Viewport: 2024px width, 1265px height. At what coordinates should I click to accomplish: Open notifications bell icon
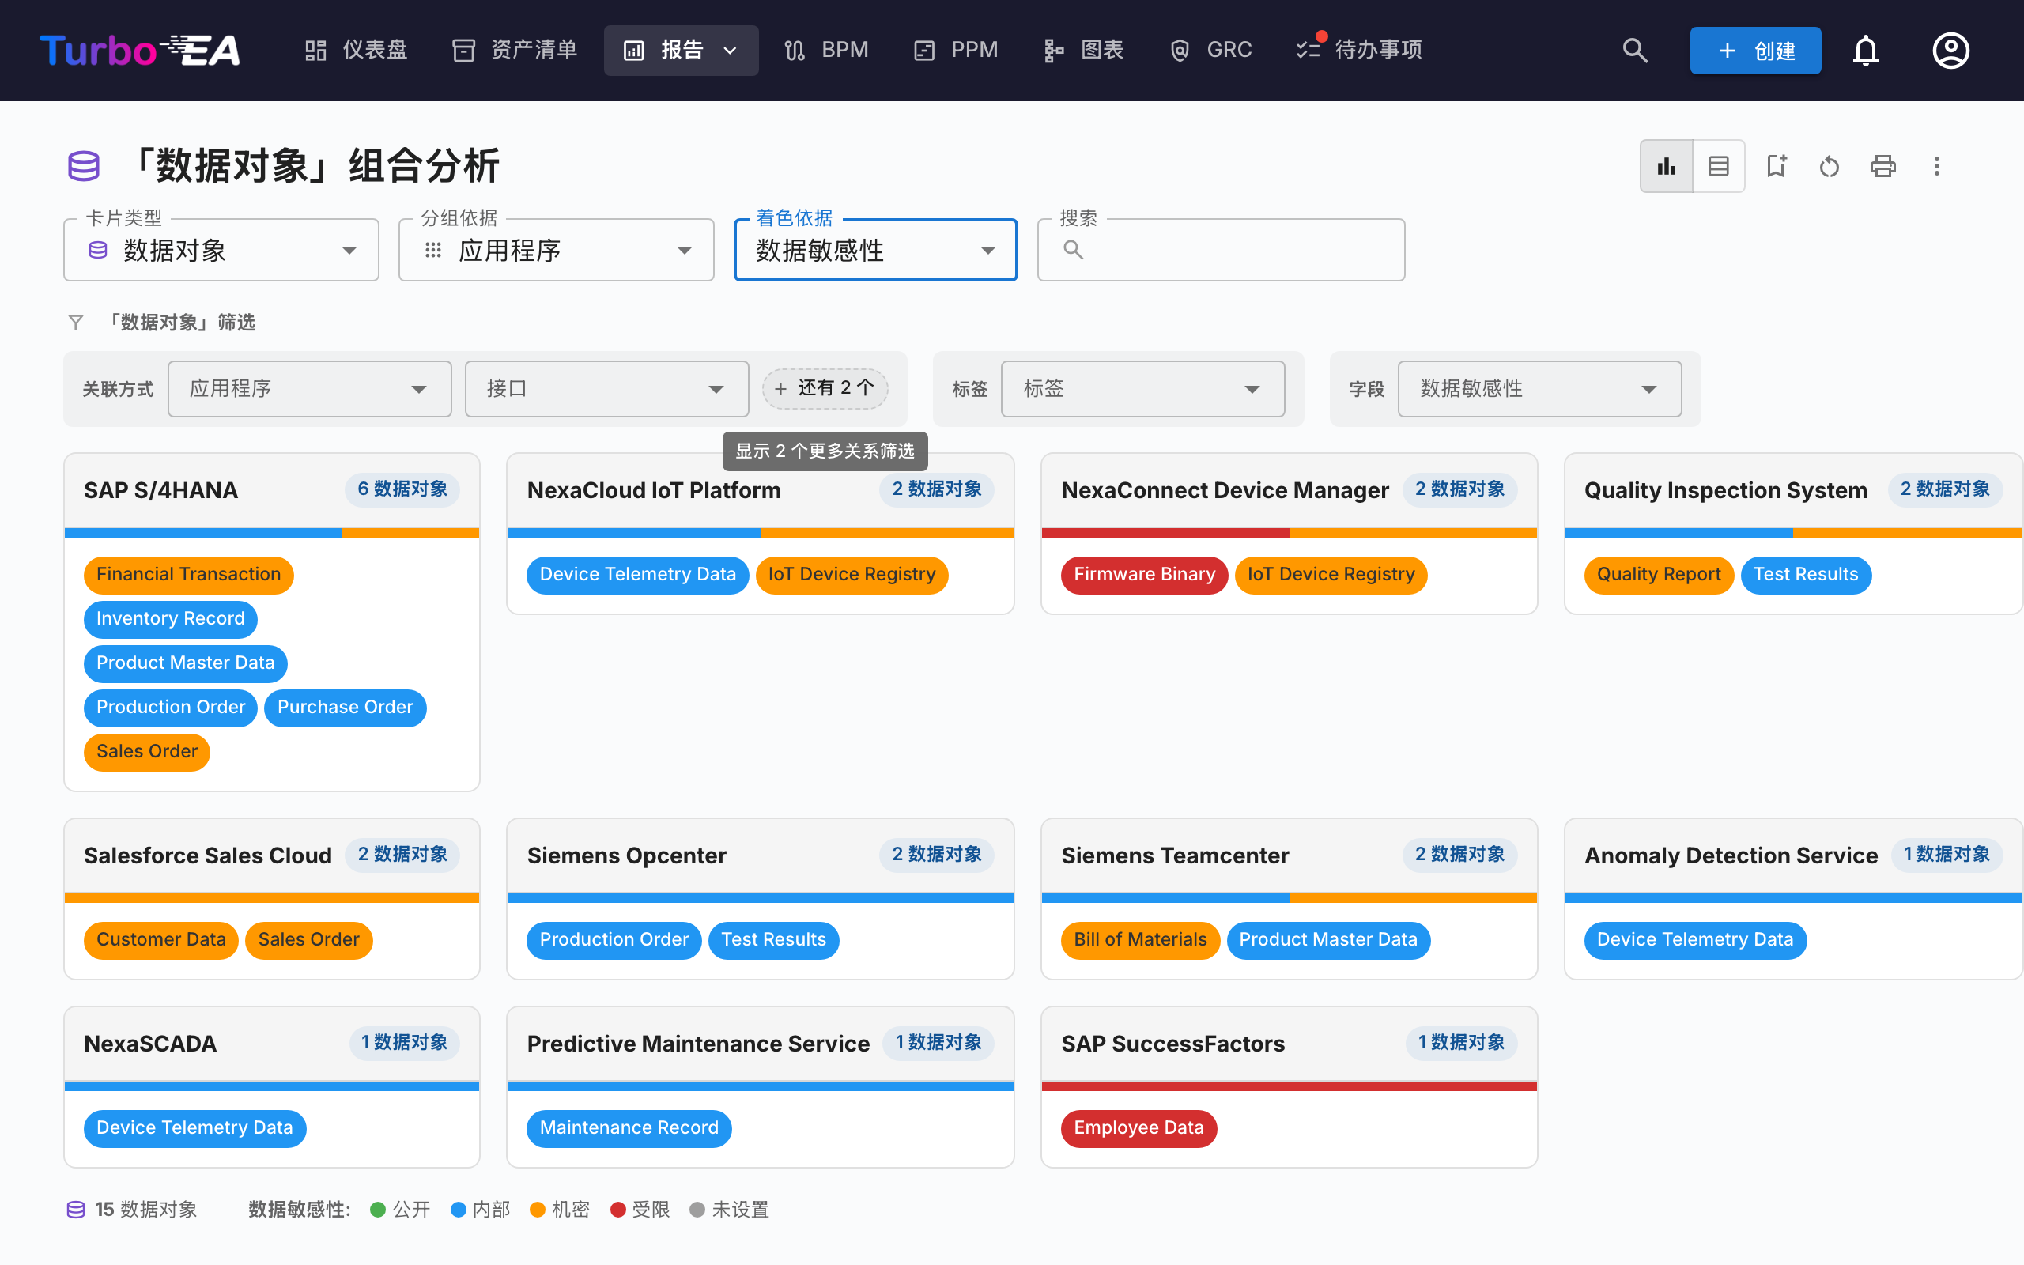(x=1865, y=50)
